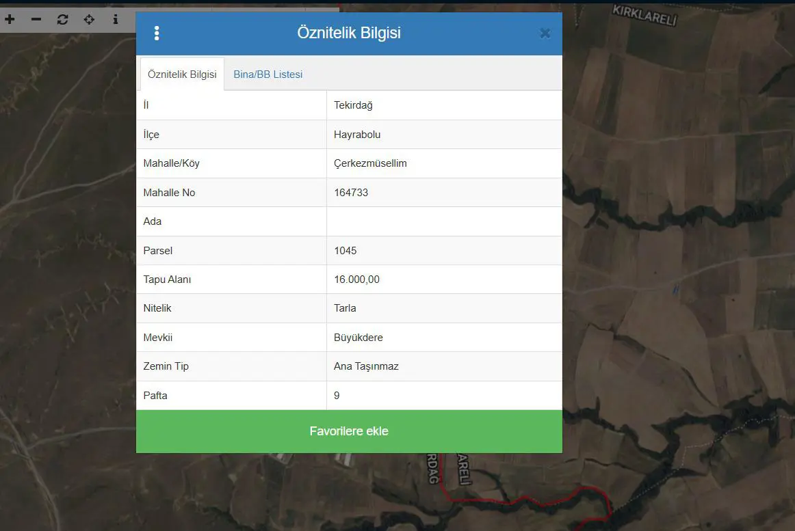Click the Büyükdere Mevkii value
Image resolution: width=795 pixels, height=531 pixels.
(x=359, y=338)
